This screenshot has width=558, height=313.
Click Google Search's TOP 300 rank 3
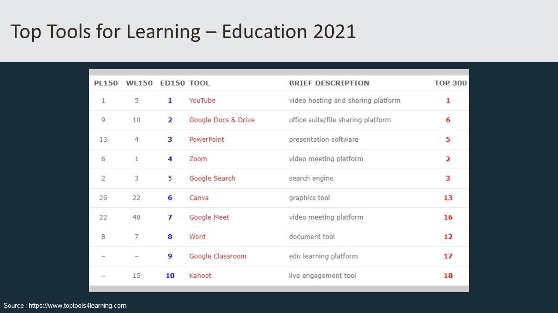[448, 178]
